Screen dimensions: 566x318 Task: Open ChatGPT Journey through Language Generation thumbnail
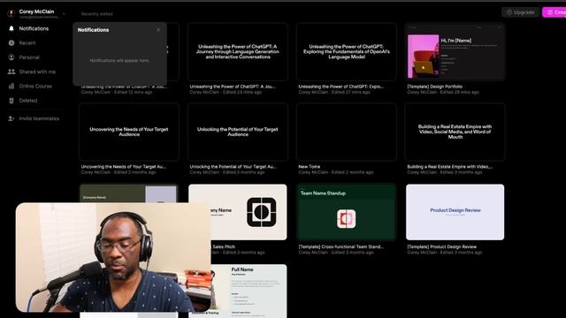[238, 52]
